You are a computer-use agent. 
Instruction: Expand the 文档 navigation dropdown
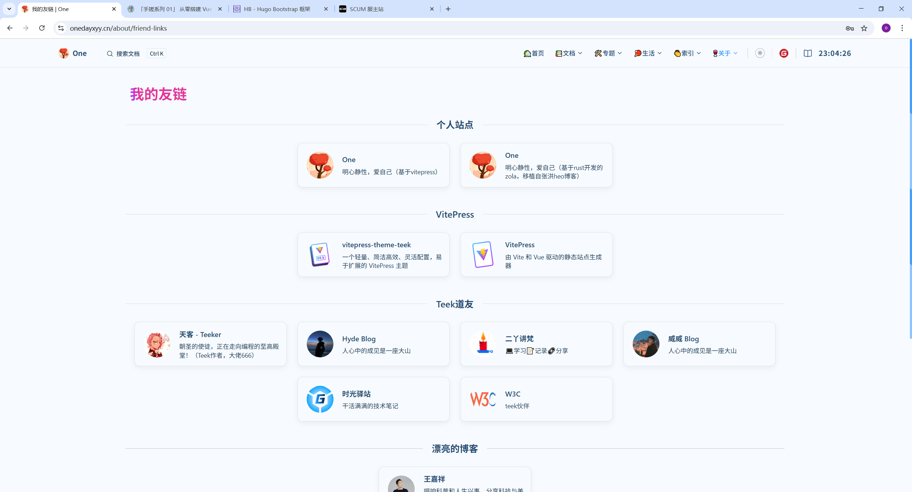pyautogui.click(x=569, y=53)
